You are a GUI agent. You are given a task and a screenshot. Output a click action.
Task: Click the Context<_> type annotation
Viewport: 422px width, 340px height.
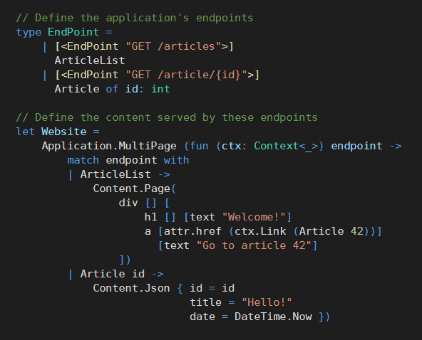[287, 146]
